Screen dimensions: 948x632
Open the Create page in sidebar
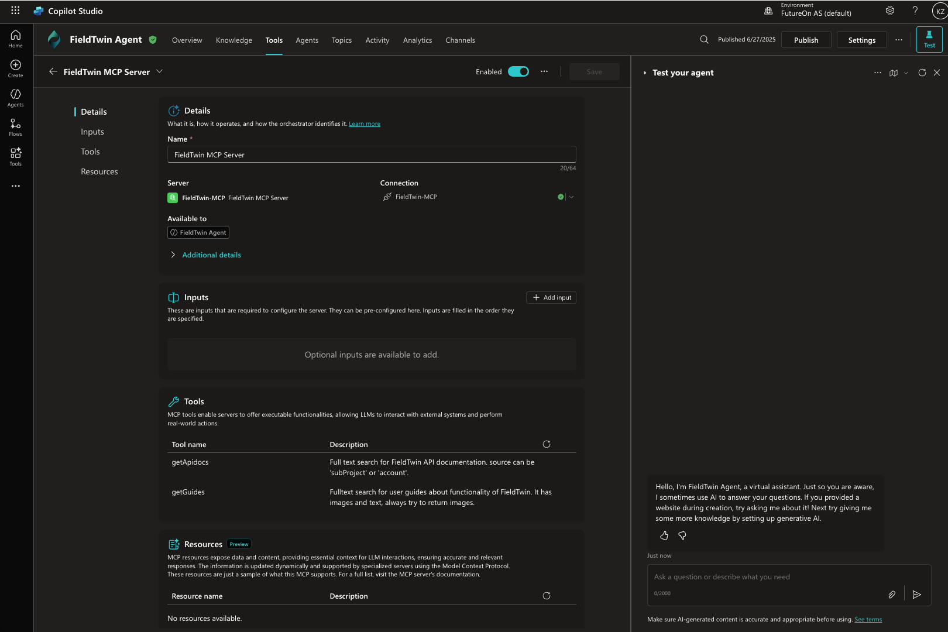pyautogui.click(x=16, y=68)
